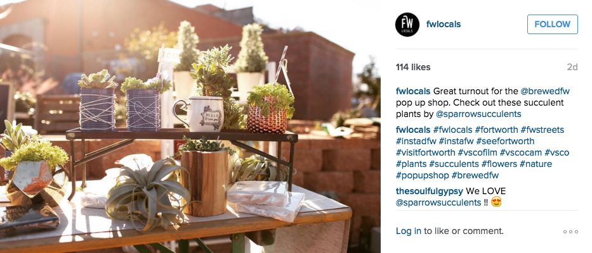Open the fwlocals username in the header
This screenshot has height=253, width=592.
[444, 25]
